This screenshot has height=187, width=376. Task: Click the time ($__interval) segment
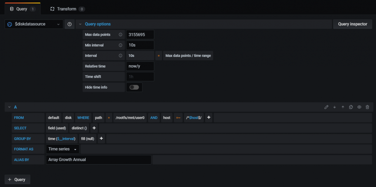click(x=62, y=139)
